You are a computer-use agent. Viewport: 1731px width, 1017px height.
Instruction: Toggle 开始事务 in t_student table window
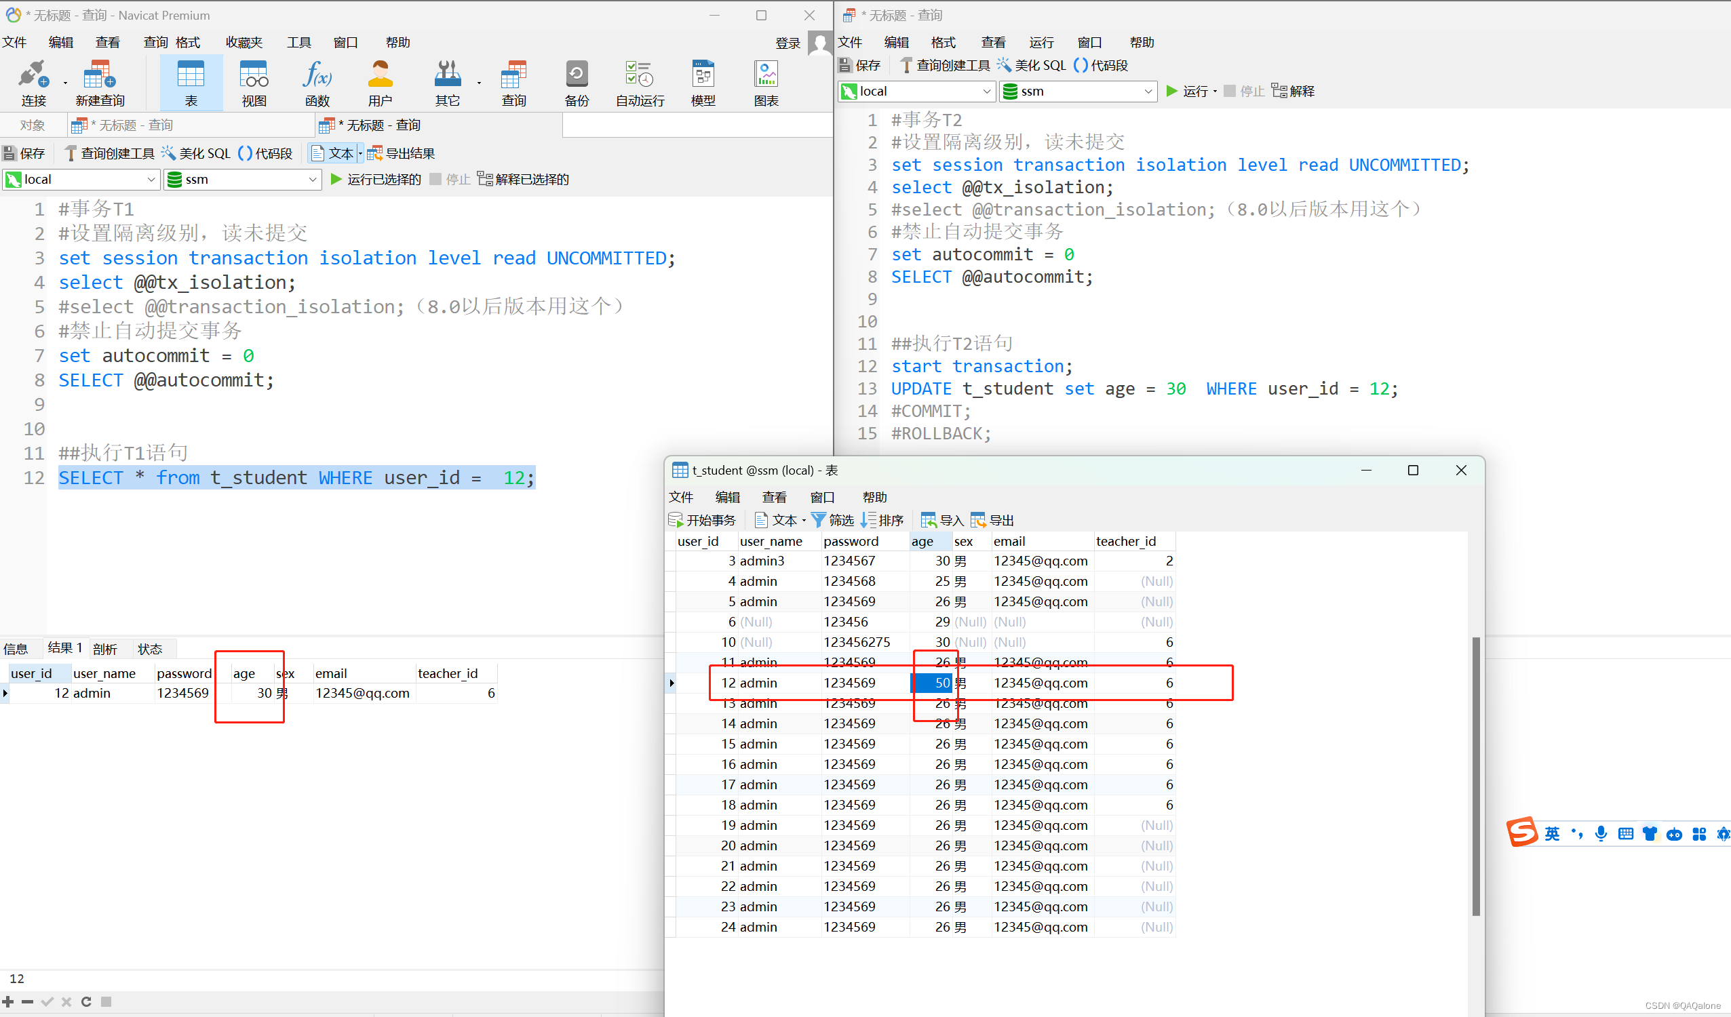pyautogui.click(x=702, y=520)
